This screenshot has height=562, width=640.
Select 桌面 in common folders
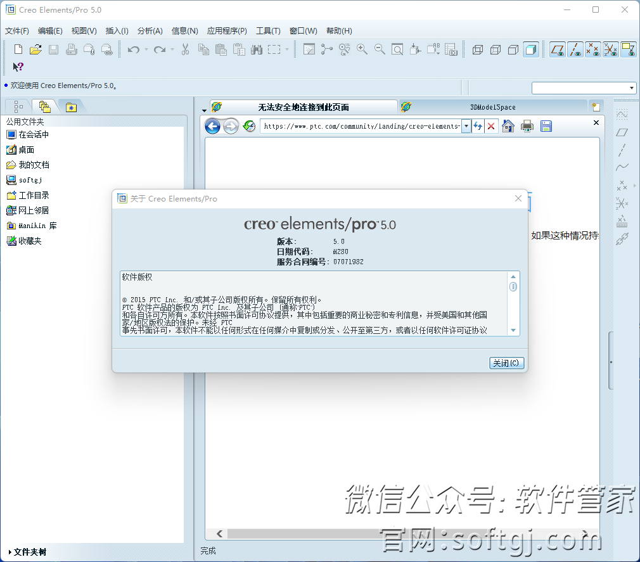[20, 150]
